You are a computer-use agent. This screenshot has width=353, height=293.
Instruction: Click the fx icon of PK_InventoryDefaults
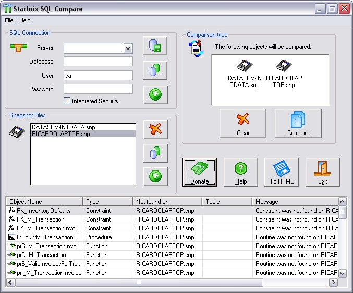tap(11, 210)
